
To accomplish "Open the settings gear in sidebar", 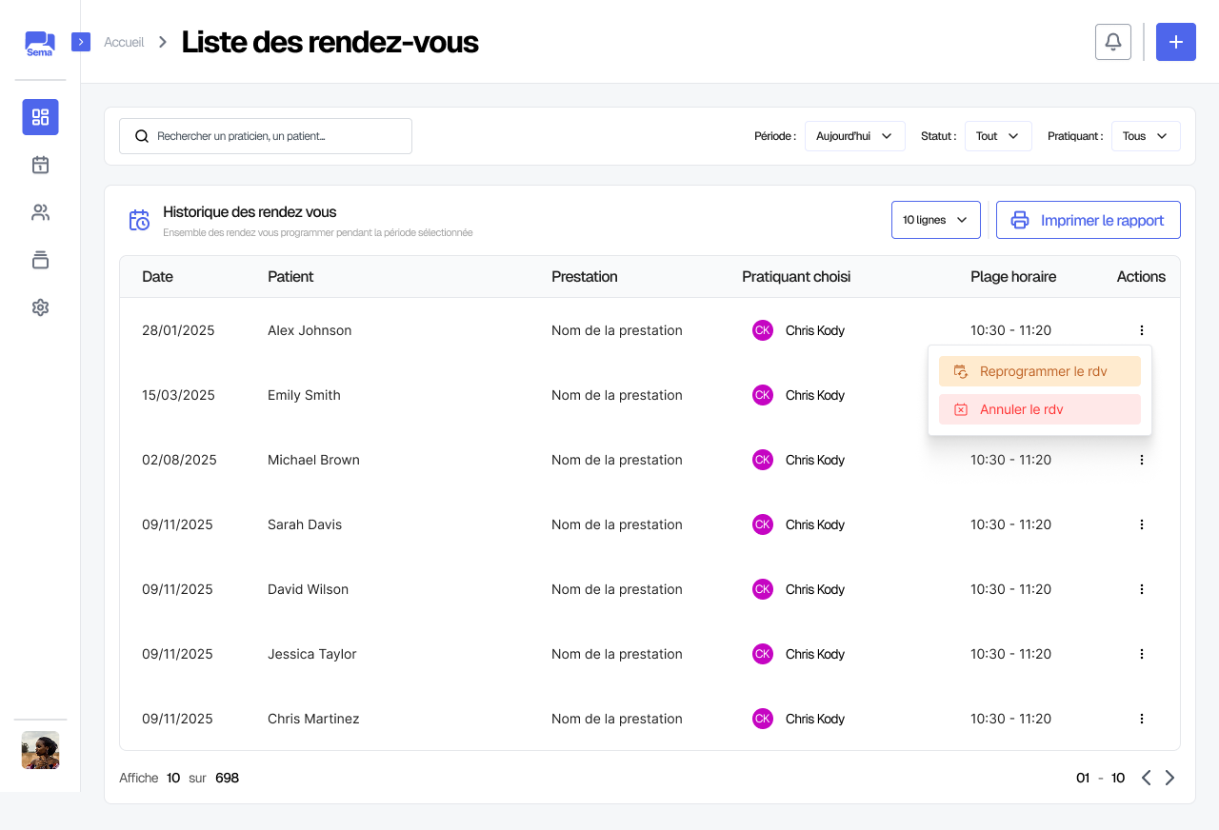I will (40, 307).
